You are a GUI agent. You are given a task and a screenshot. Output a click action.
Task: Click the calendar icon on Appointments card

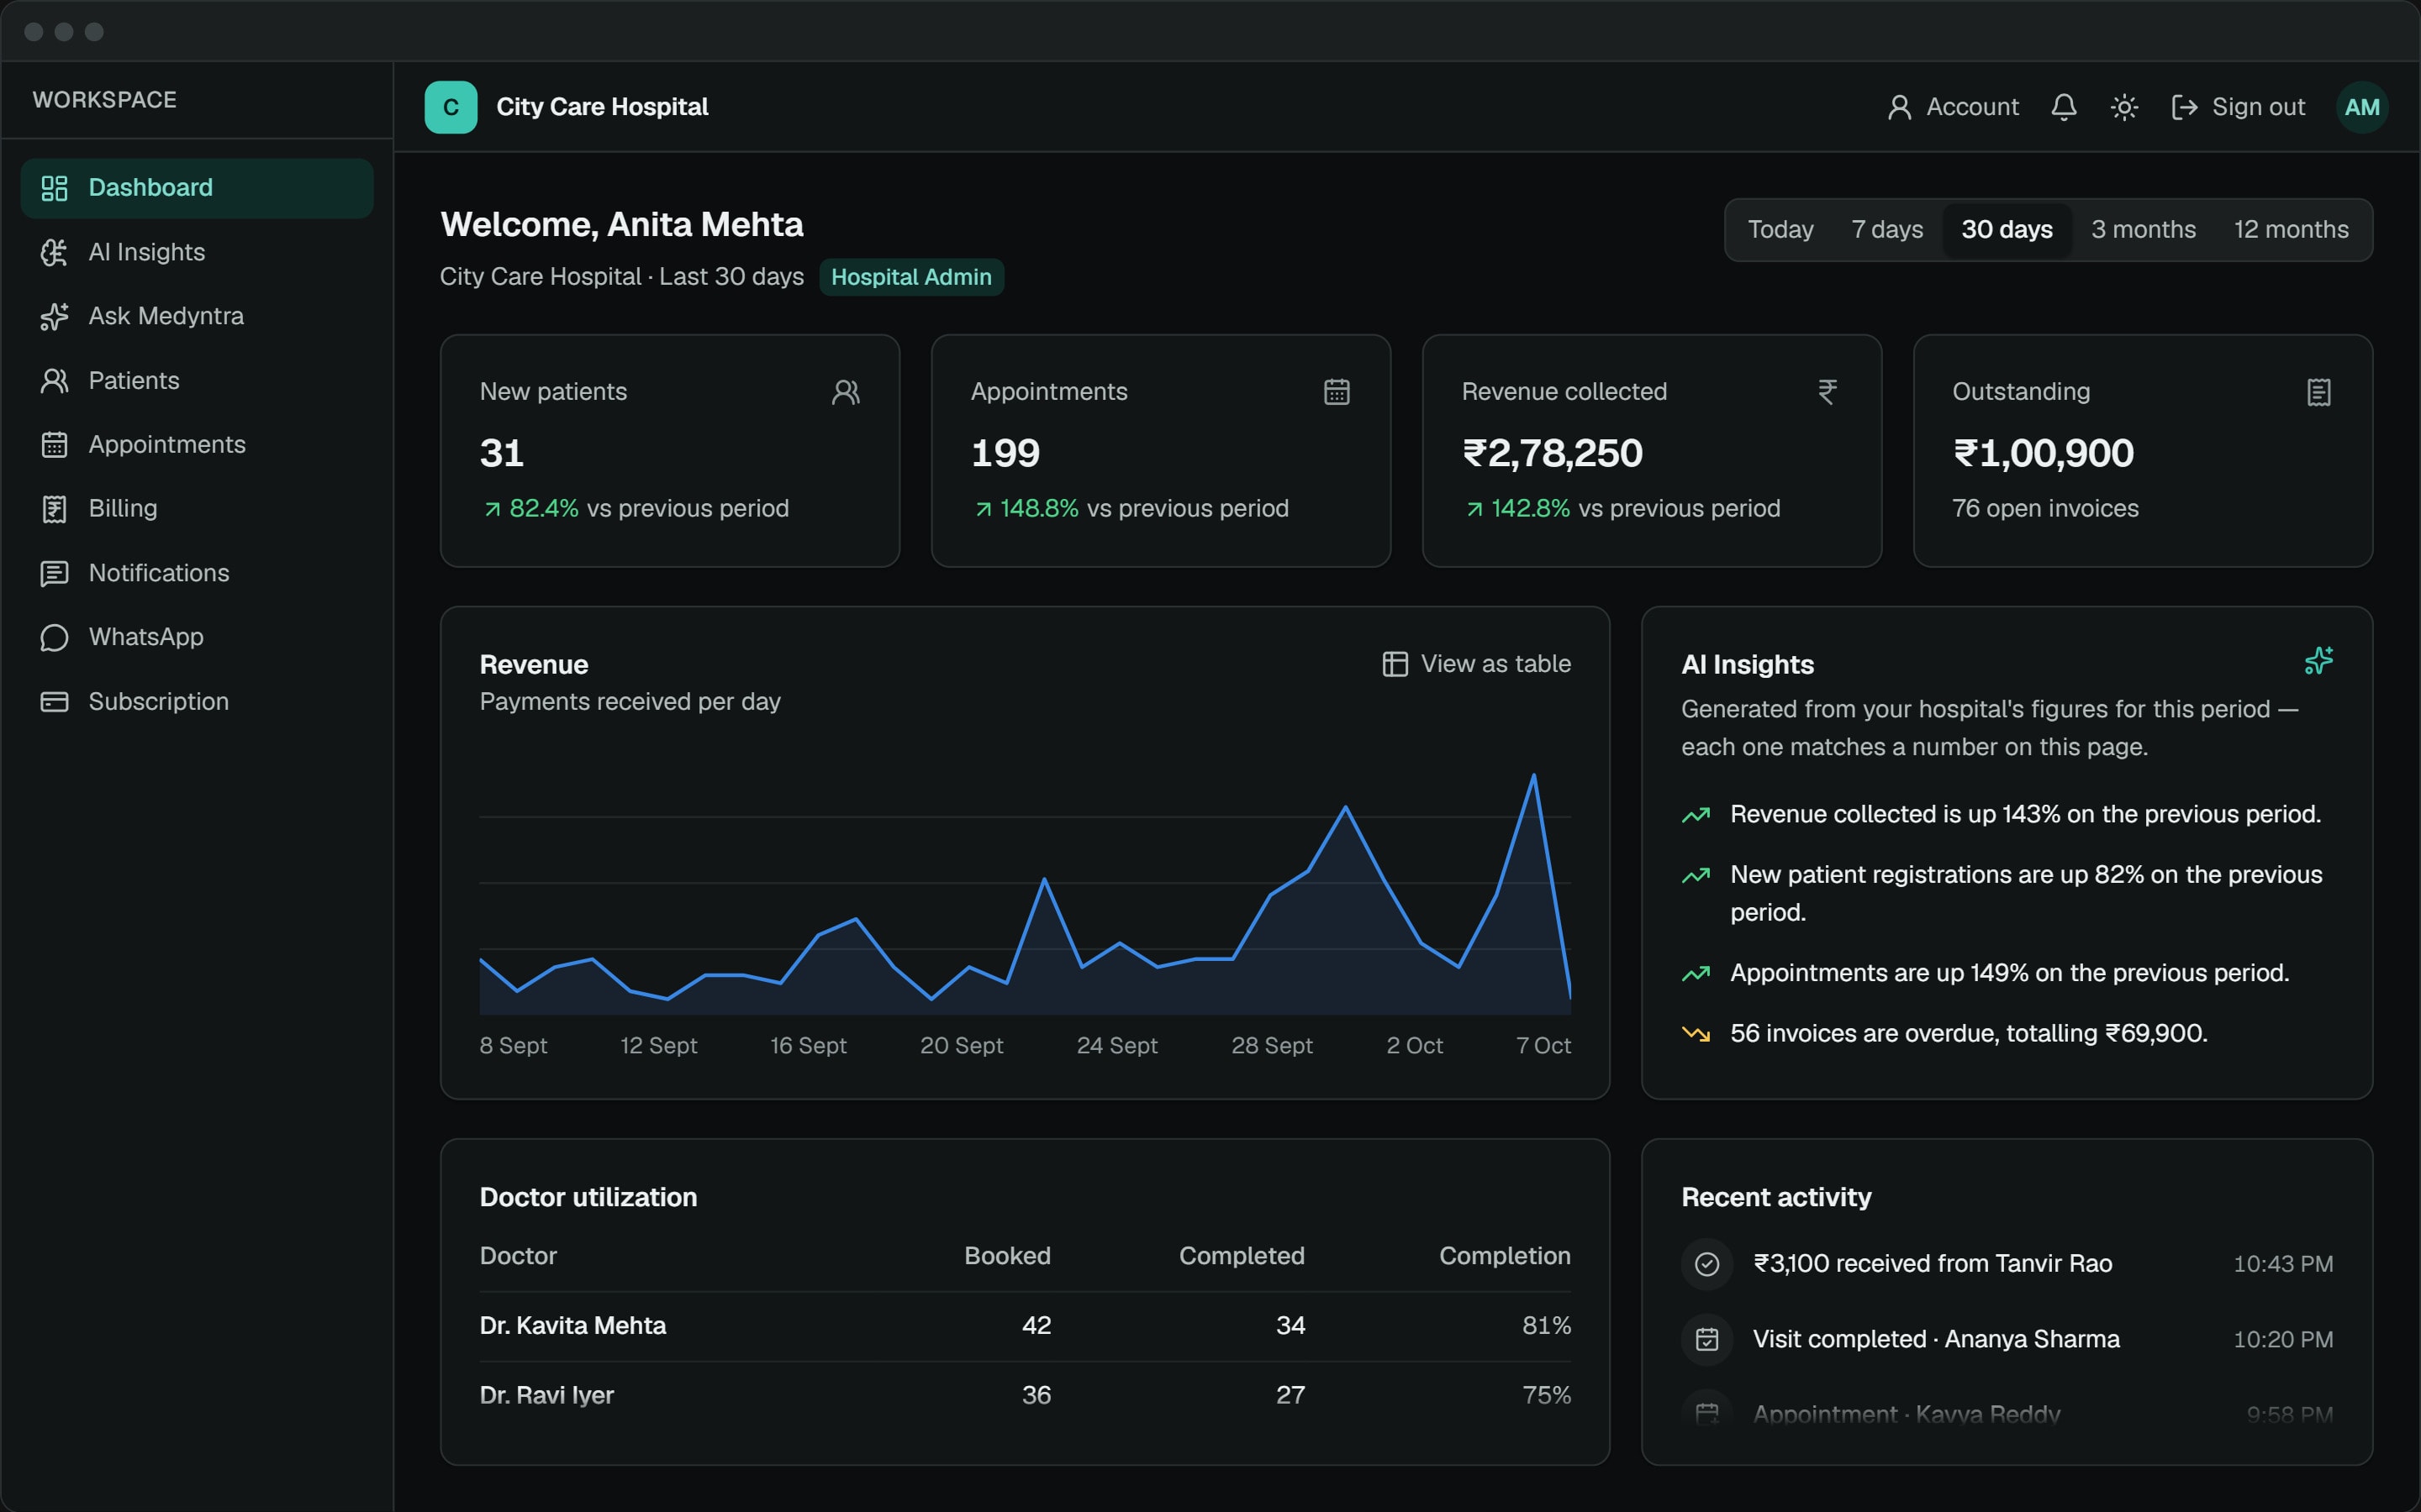1337,392
